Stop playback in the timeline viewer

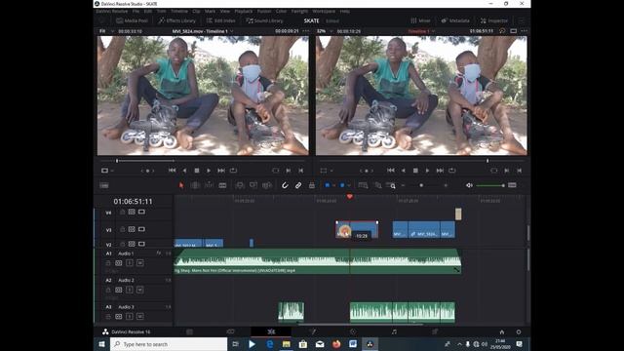coord(415,171)
